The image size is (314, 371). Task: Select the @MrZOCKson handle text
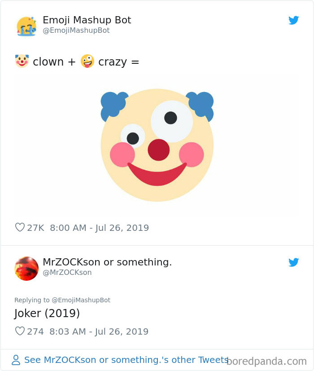click(67, 272)
